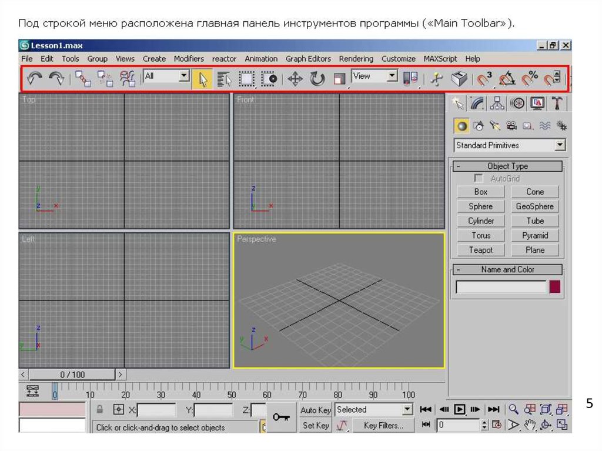Toggle the selection lock padlock icon

pos(101,410)
